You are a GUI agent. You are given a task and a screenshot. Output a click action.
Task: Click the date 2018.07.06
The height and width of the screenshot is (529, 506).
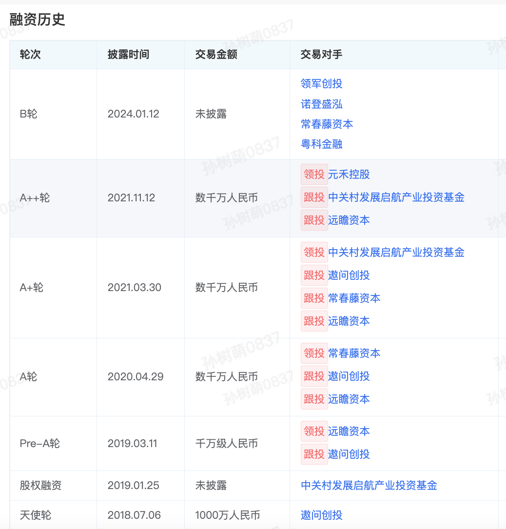pos(134,515)
